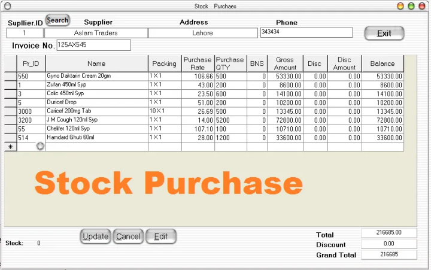Click the gross amount cell 72800.00

pyautogui.click(x=286, y=120)
